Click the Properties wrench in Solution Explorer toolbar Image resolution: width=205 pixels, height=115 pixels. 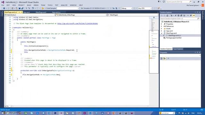pos(191,16)
